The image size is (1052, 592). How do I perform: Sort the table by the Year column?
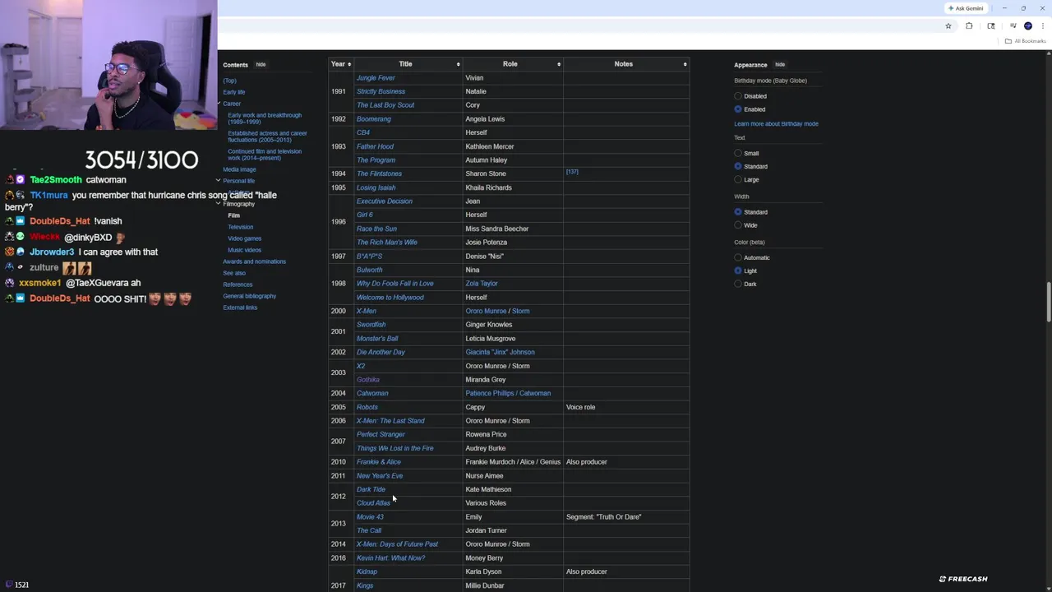click(340, 64)
